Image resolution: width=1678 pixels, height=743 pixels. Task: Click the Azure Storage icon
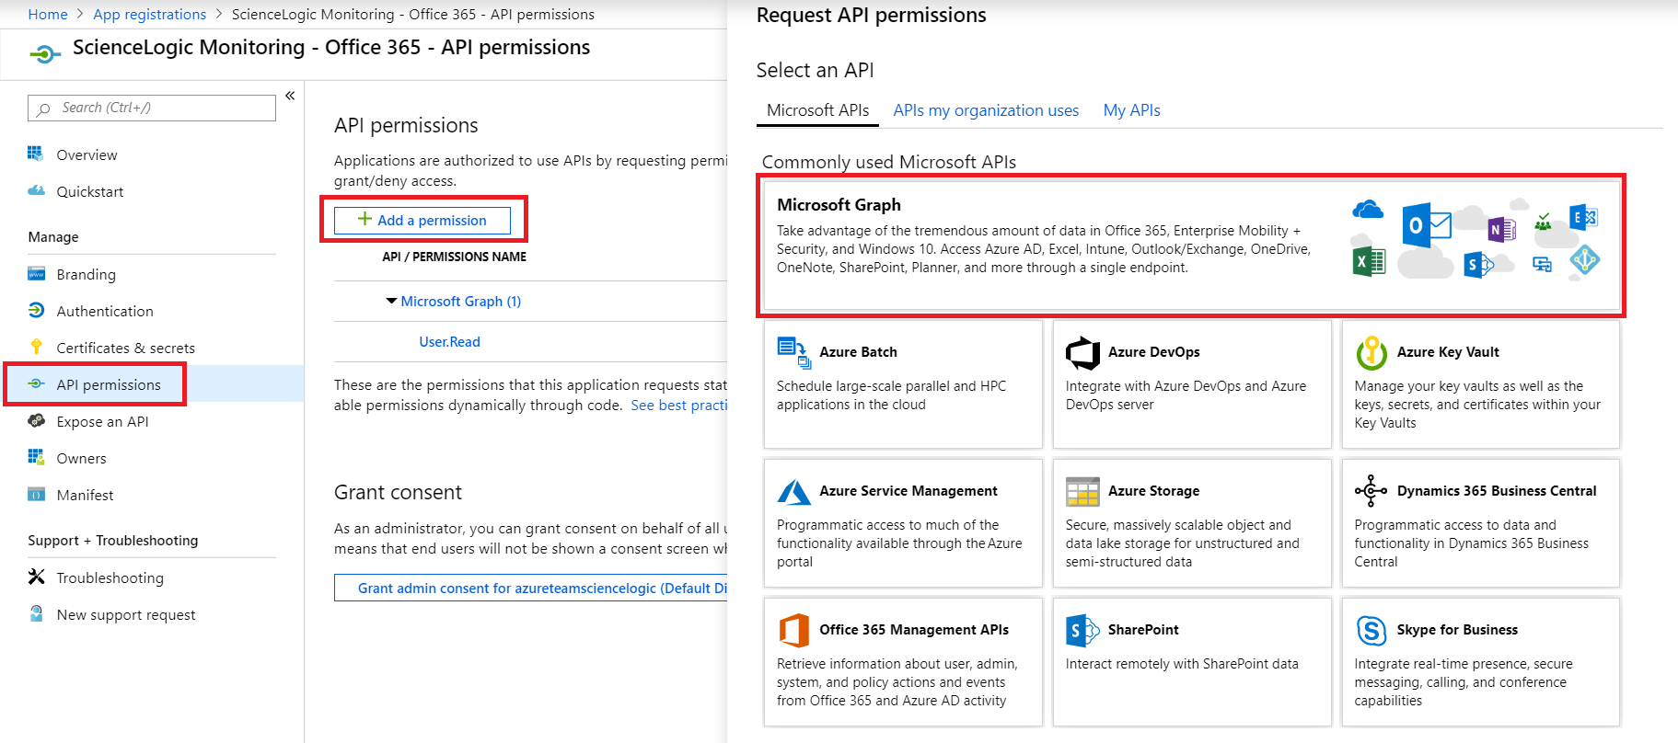(1082, 491)
